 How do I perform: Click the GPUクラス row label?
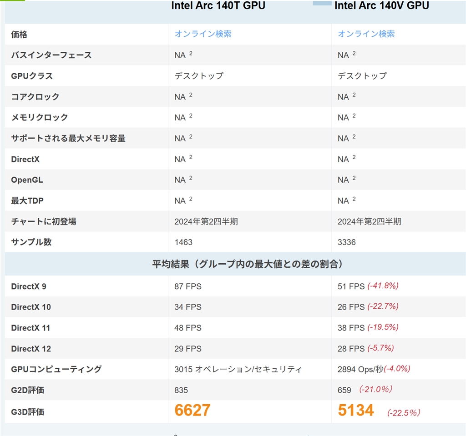32,76
